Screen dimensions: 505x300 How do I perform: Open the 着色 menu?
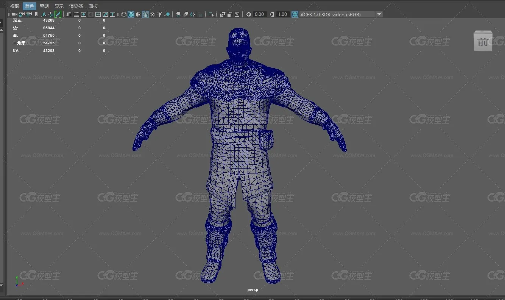[30, 6]
